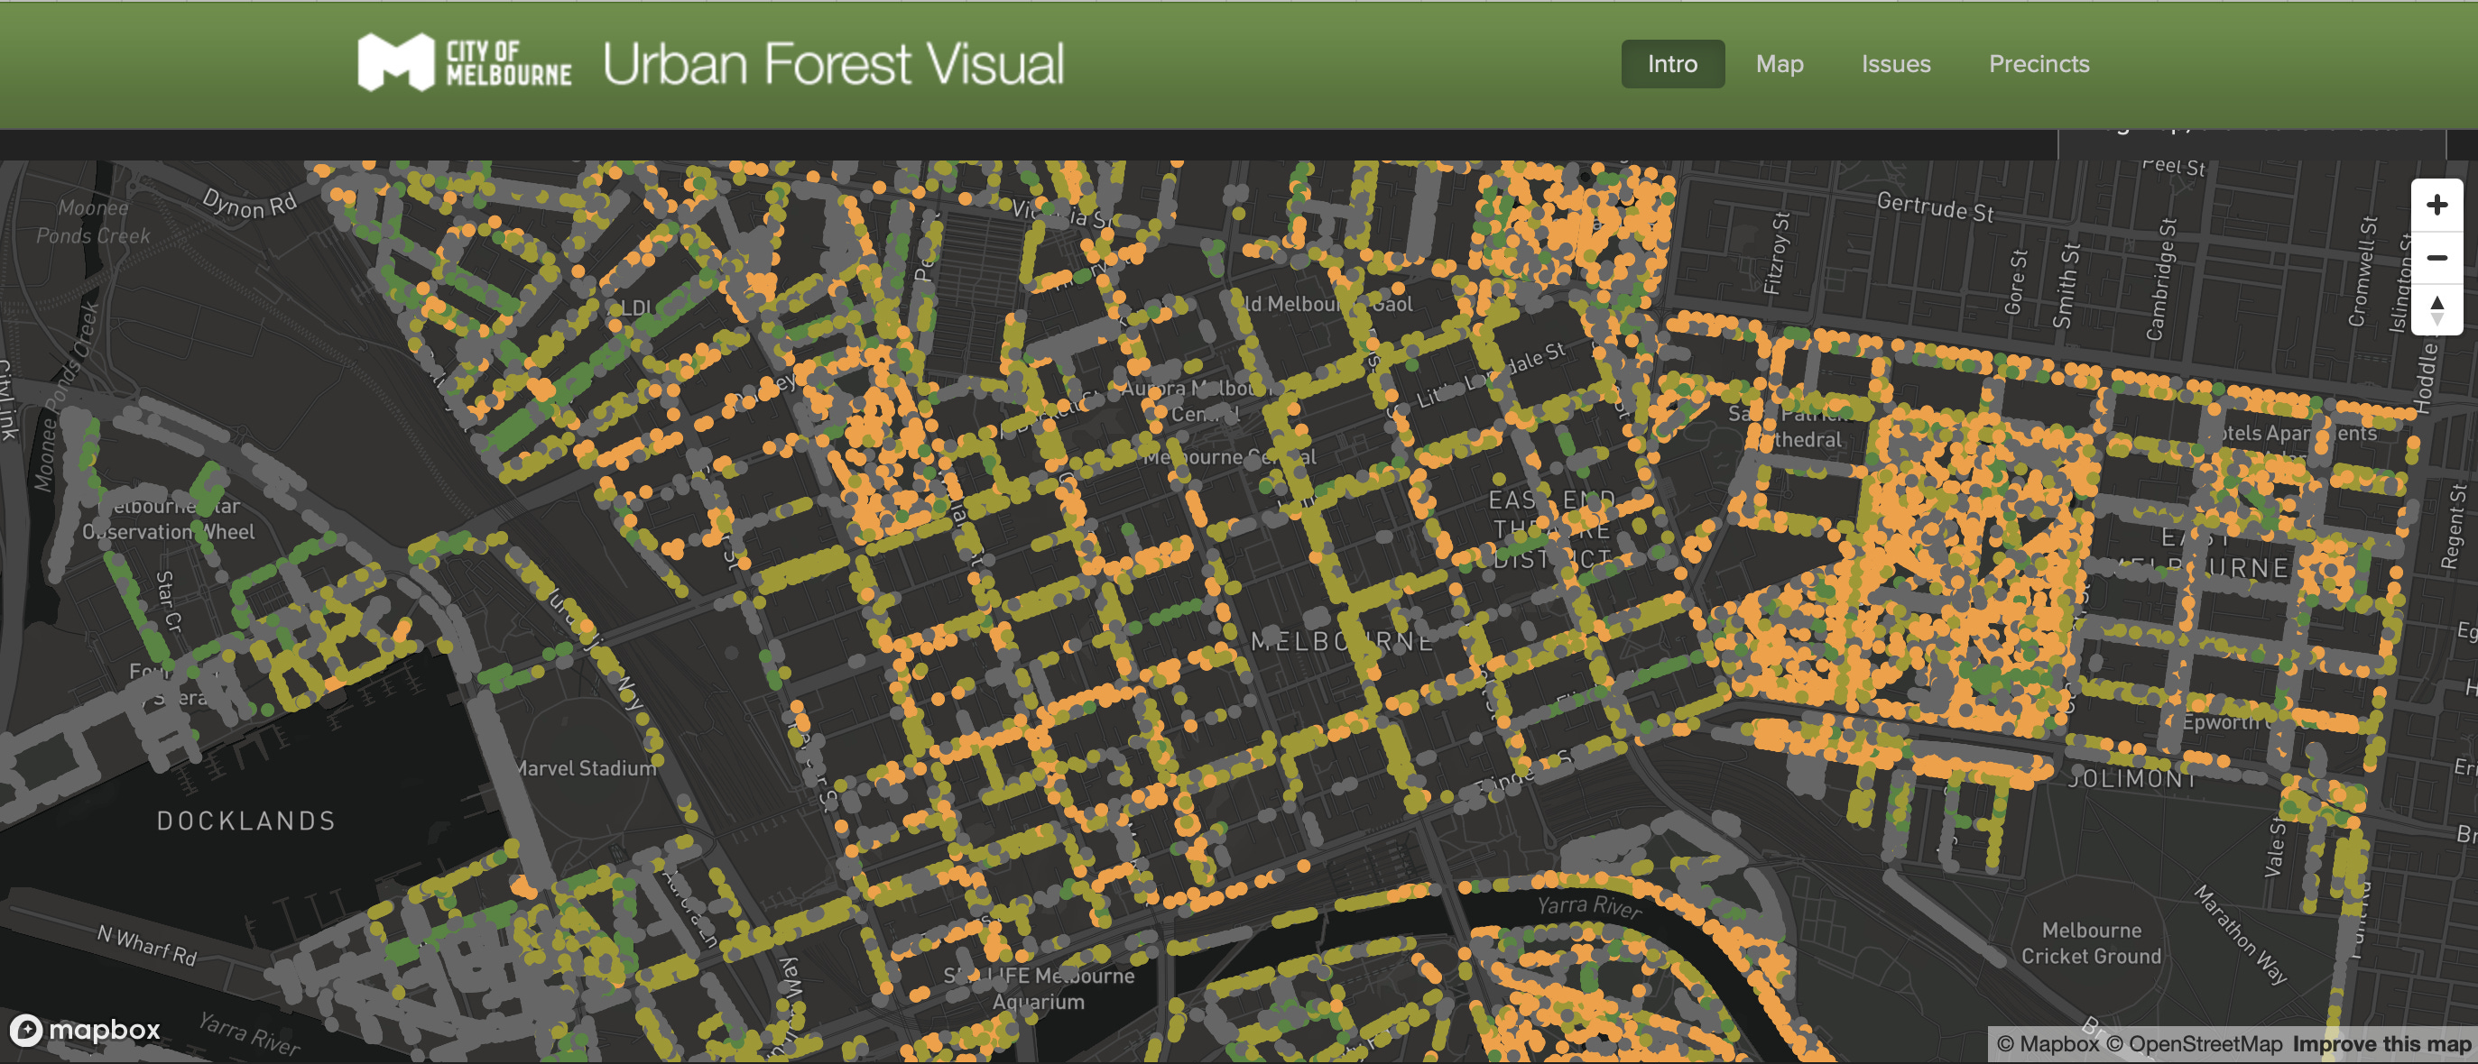Image resolution: width=2478 pixels, height=1064 pixels.
Task: Click the Melbourne Cricket Ground label
Action: coord(2090,943)
